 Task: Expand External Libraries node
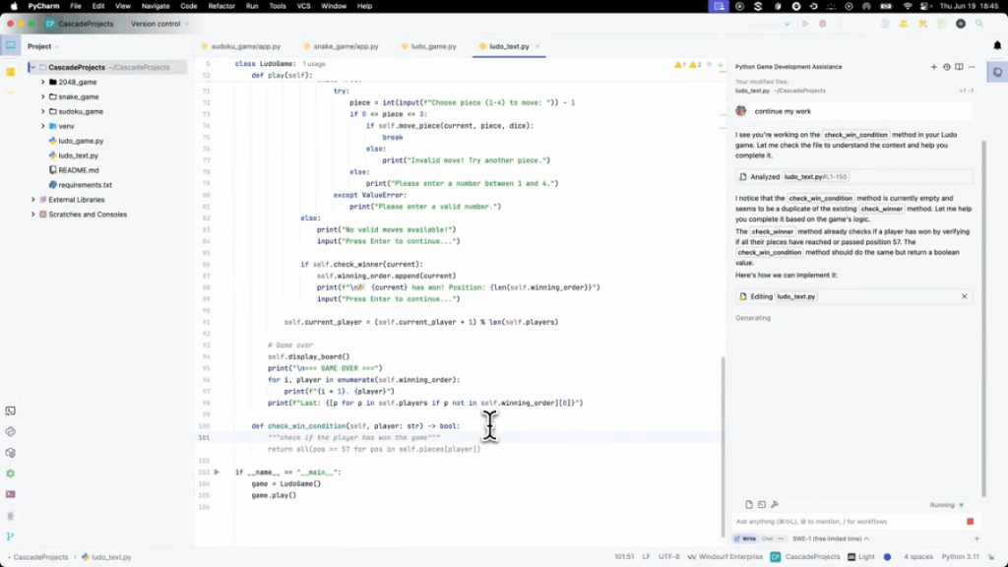coord(33,199)
